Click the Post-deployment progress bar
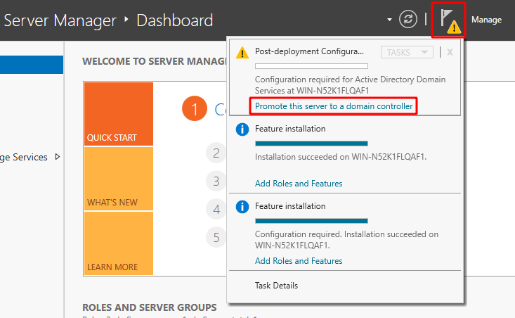515x318 pixels. click(311, 66)
